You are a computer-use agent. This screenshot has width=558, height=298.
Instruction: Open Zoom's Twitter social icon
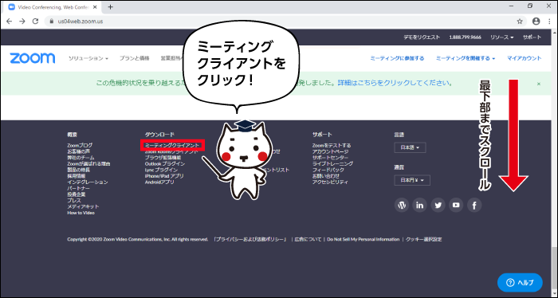(x=438, y=206)
